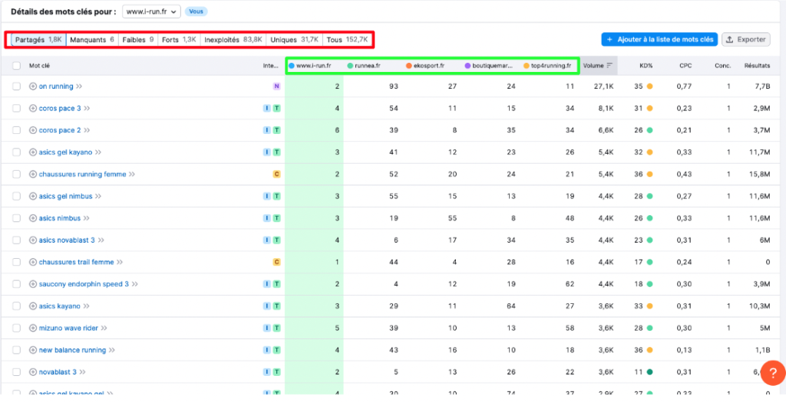
Task: Open the orange help question mark bubble
Action: coord(772,372)
